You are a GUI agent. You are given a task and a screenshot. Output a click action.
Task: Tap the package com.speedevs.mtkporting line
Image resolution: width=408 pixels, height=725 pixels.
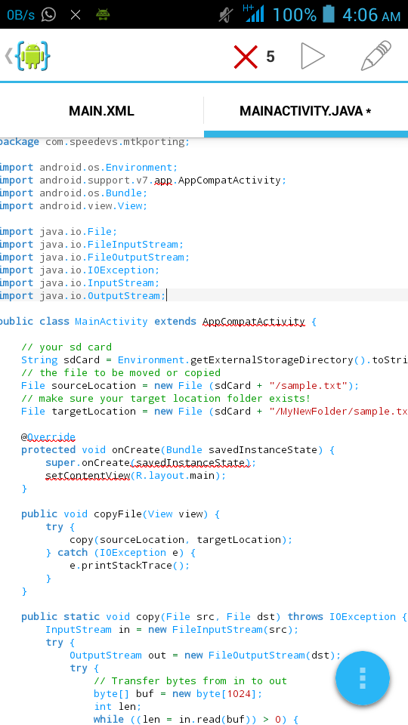tap(95, 142)
